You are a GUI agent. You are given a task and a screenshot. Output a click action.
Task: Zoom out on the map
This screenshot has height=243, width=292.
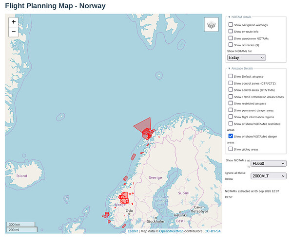point(14,32)
